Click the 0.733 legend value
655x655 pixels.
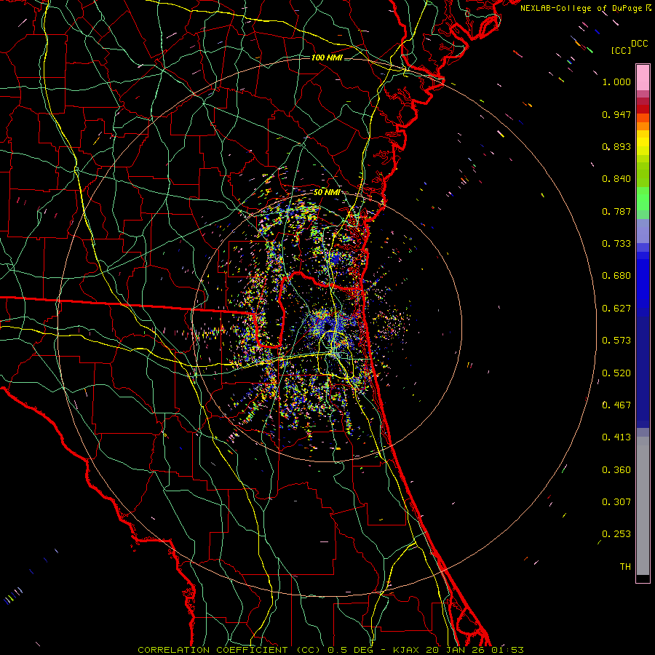point(616,244)
